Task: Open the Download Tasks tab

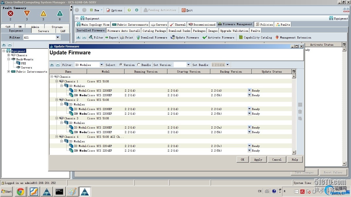Action: click(x=179, y=31)
